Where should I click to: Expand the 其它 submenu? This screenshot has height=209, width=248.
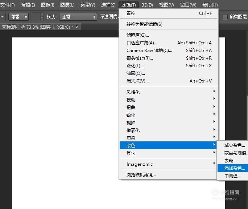pos(168,153)
